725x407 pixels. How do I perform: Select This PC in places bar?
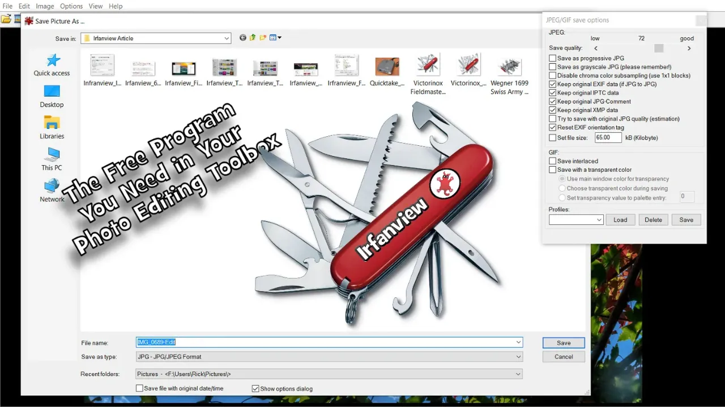click(52, 159)
